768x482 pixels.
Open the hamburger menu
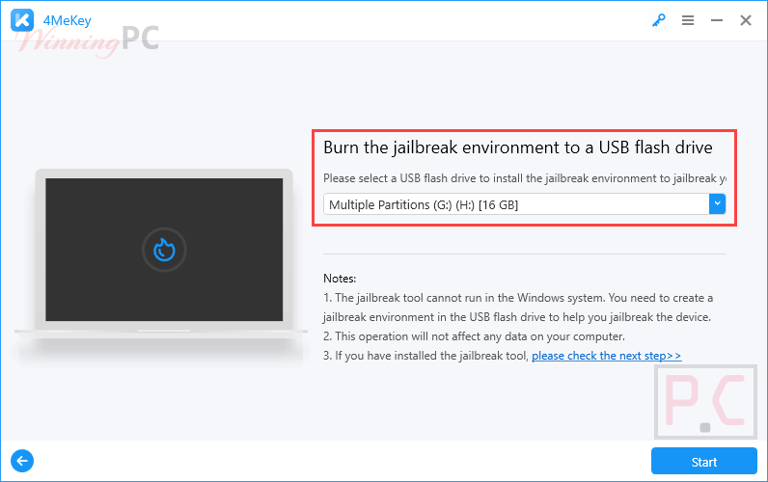tap(688, 19)
